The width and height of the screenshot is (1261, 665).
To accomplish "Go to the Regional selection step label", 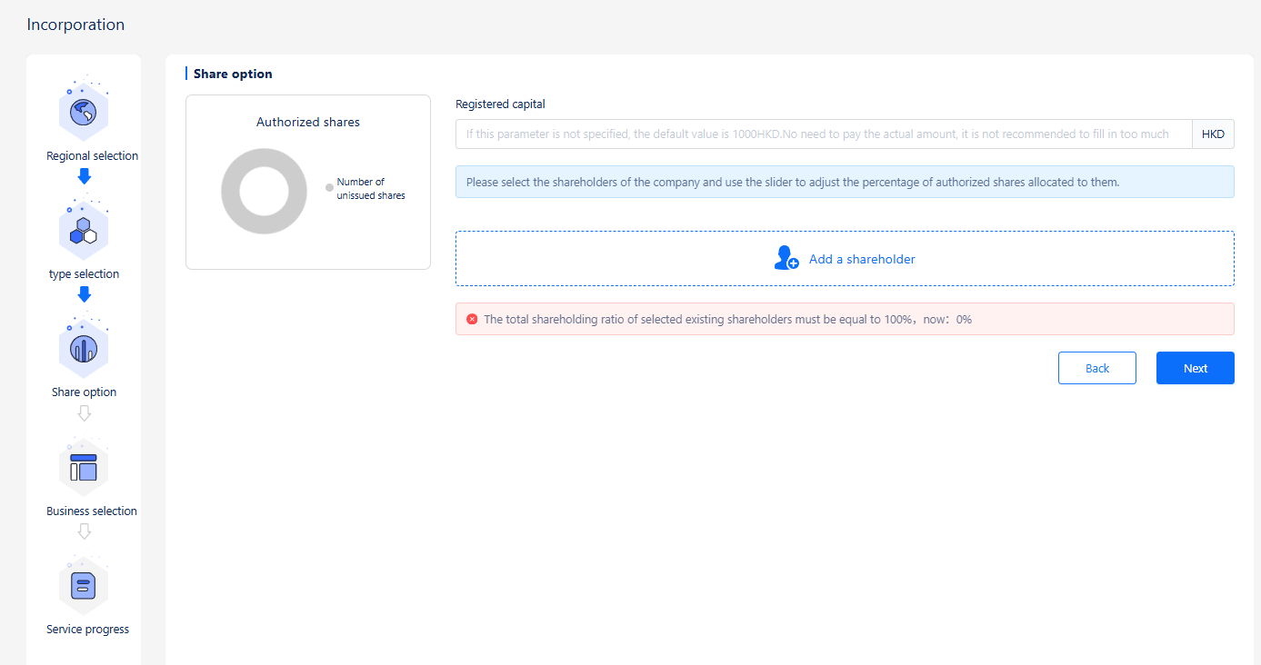I will coord(93,156).
